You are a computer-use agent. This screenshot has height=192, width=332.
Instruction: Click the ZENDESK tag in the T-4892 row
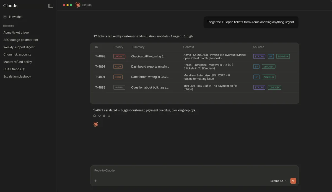[283, 56]
